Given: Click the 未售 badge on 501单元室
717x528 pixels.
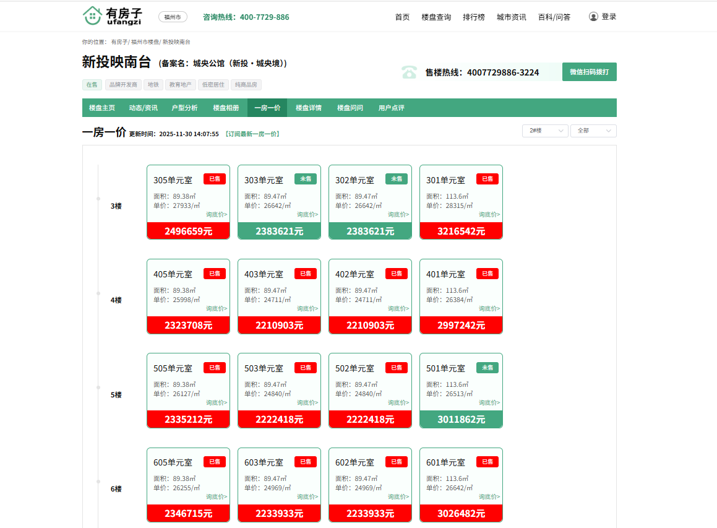Looking at the screenshot, I should click(x=487, y=368).
